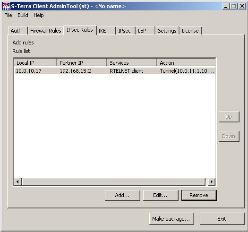This screenshot has height=232, width=248.
Task: Click the Make package button
Action: 171,219
